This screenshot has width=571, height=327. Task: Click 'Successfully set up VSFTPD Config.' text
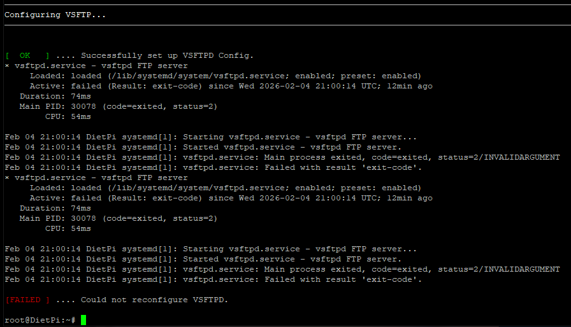pos(167,55)
